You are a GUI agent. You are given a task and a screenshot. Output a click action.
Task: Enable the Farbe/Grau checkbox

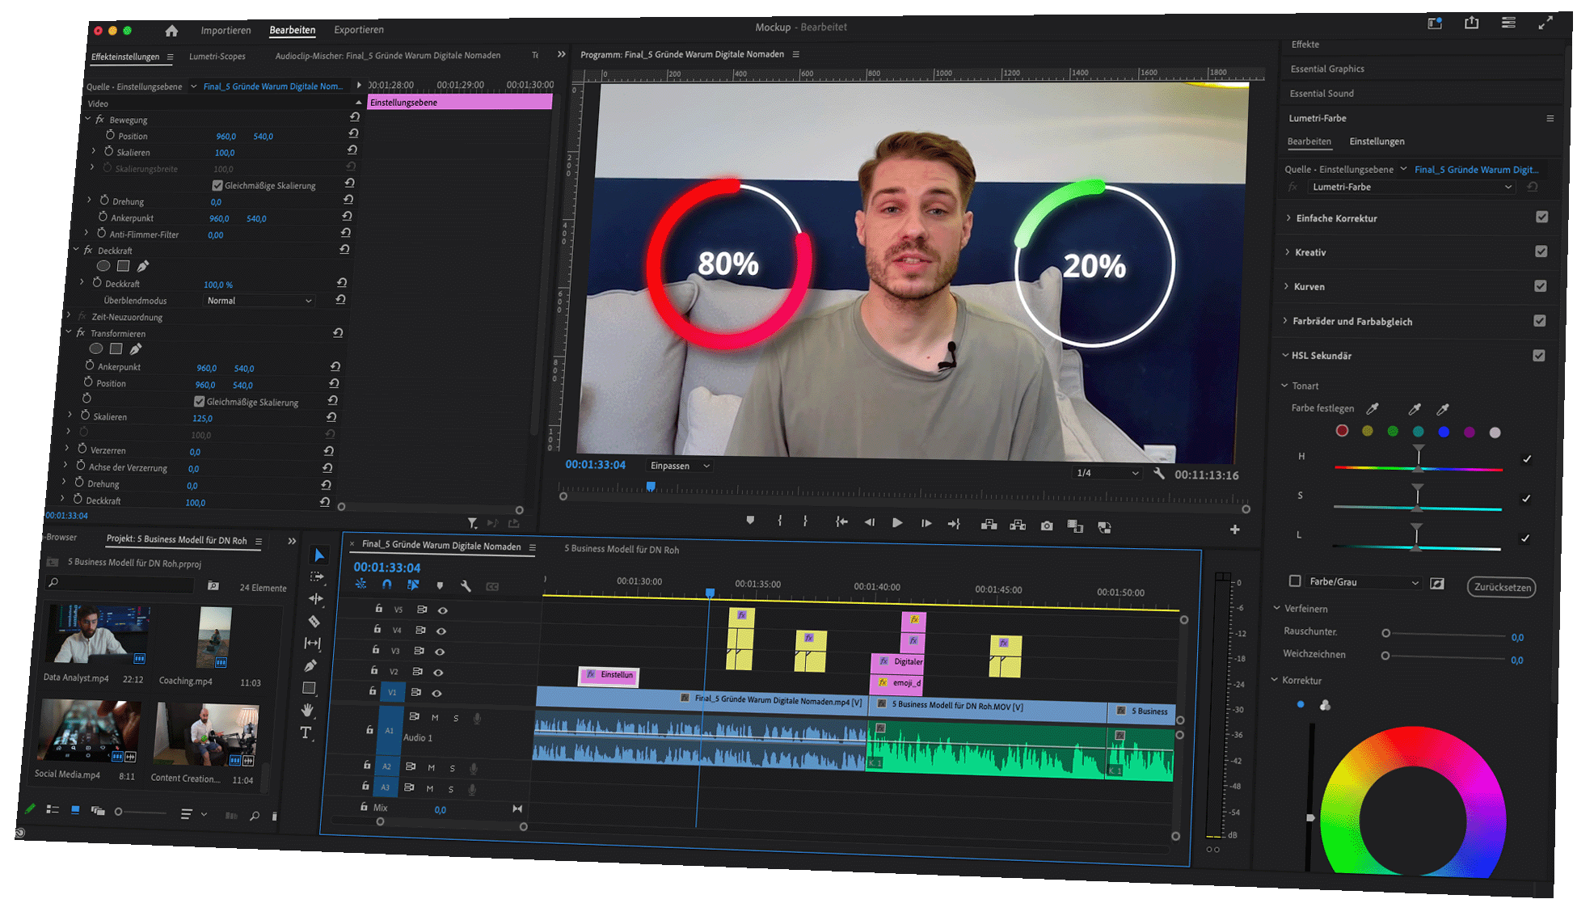[x=1295, y=581]
